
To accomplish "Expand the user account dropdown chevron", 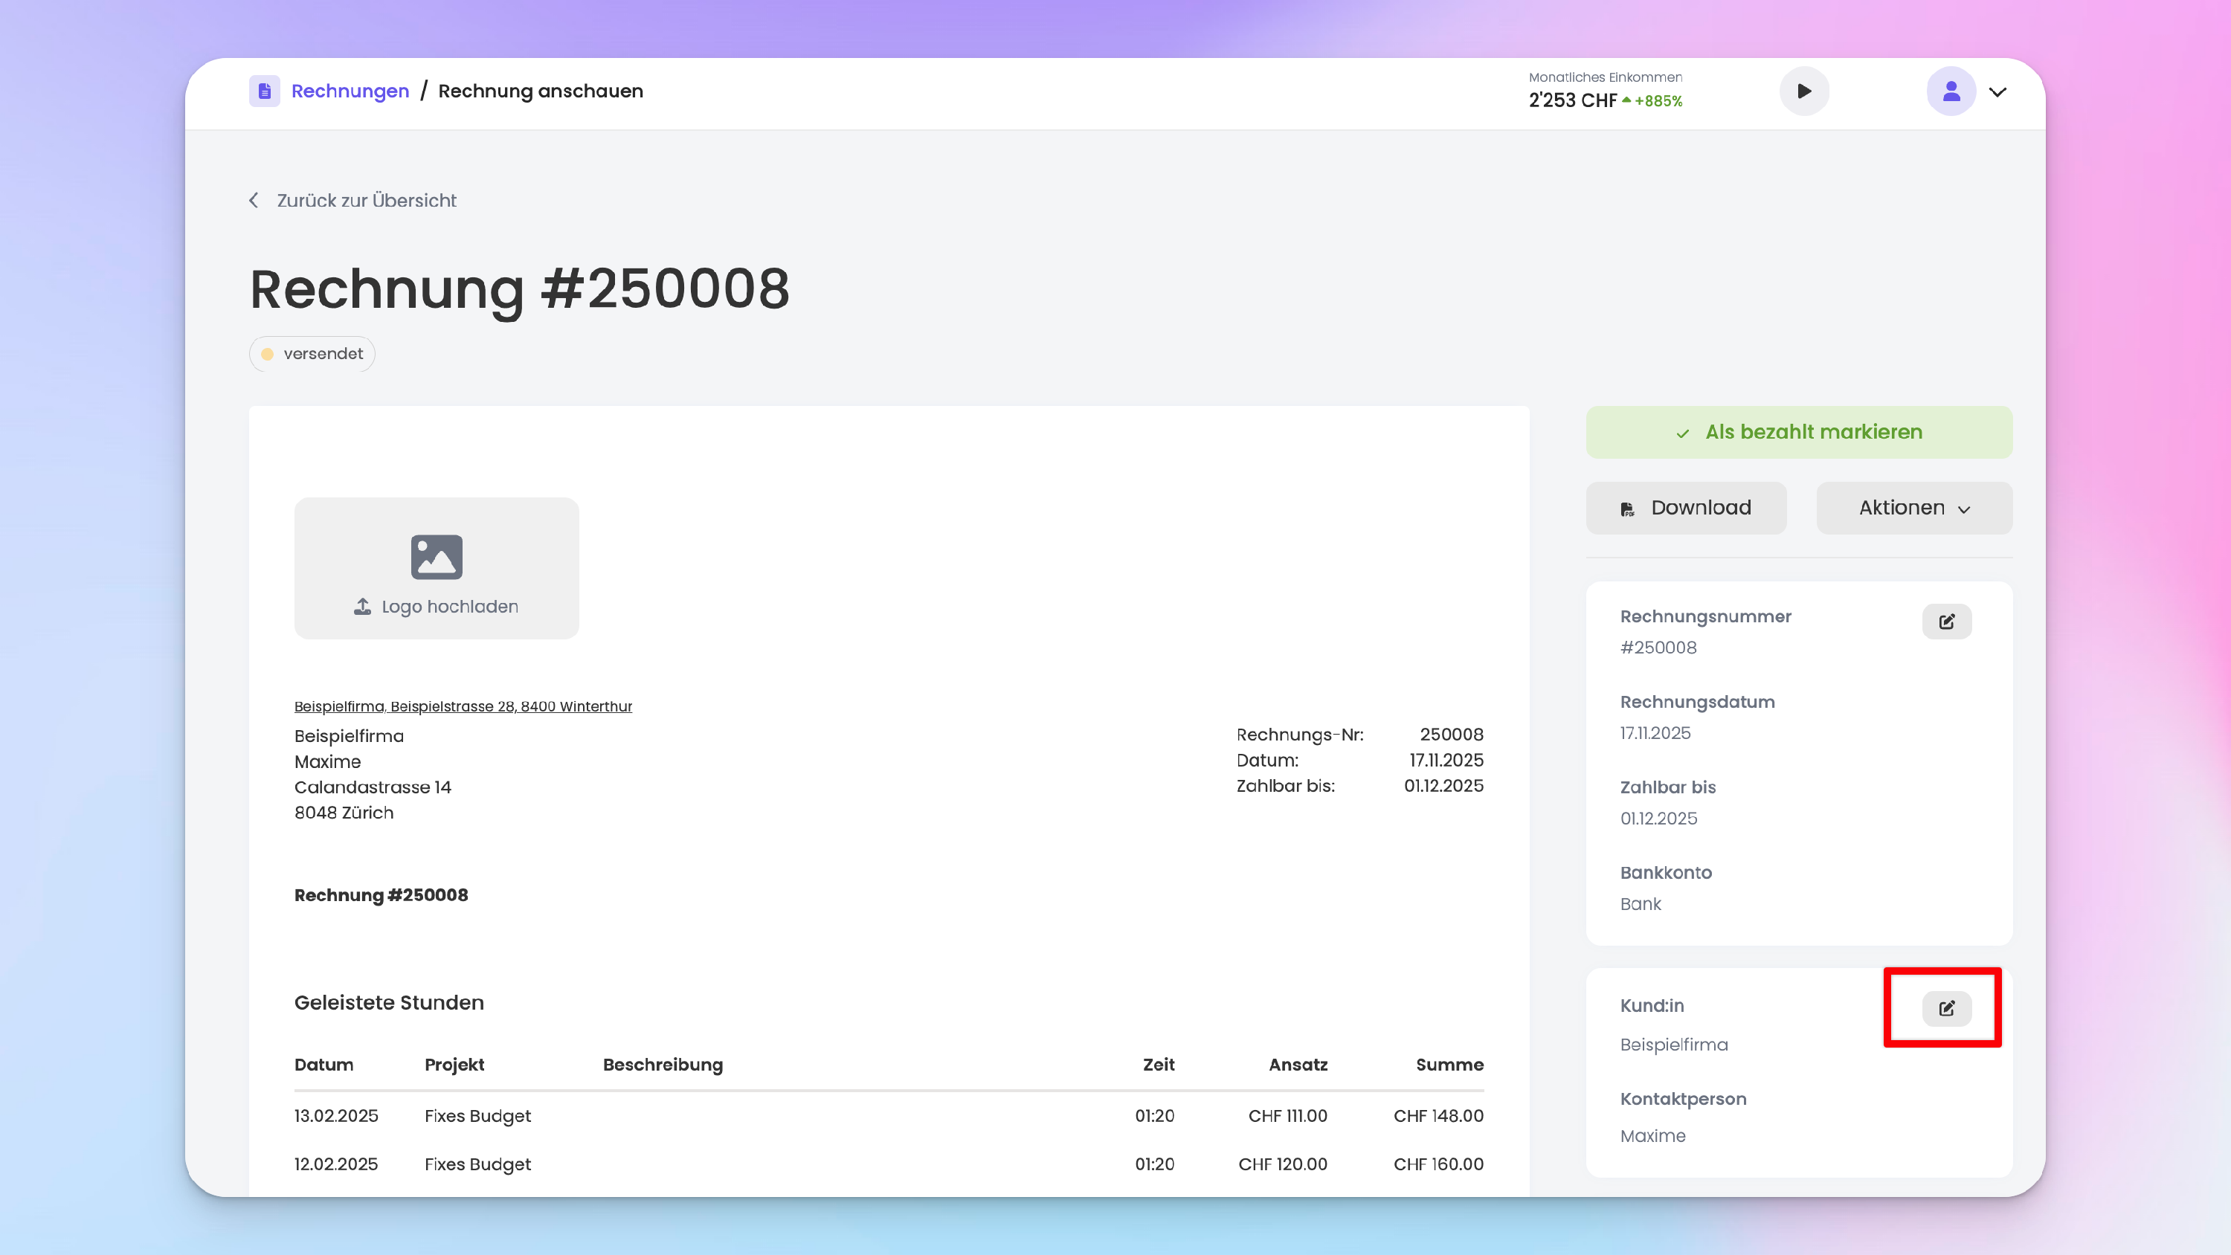I will [1998, 91].
